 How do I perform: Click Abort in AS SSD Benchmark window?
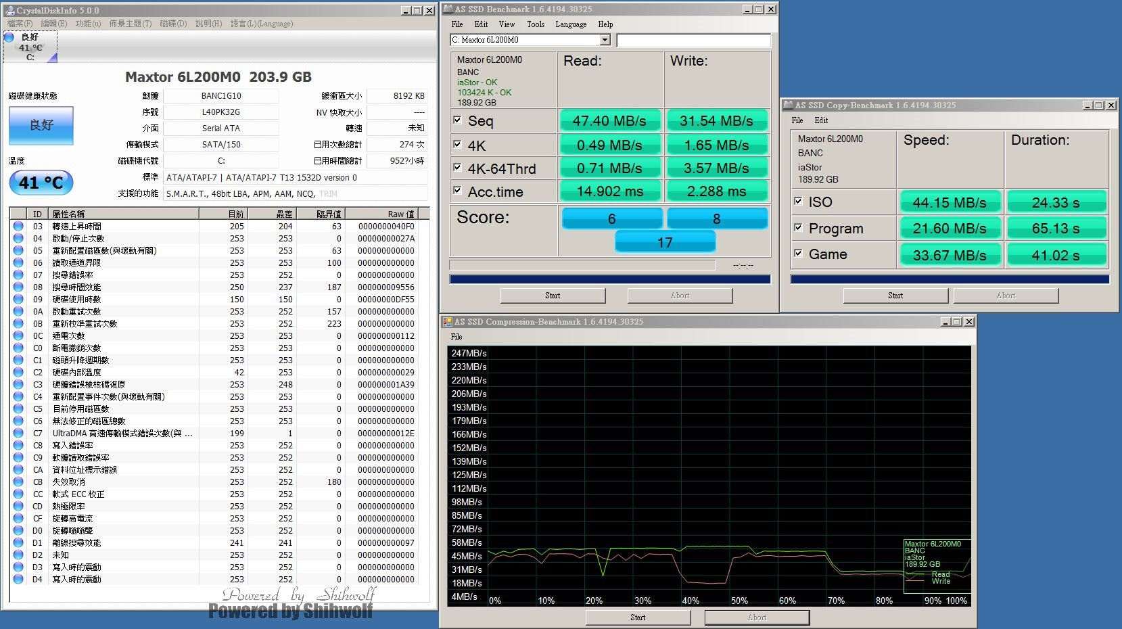(x=680, y=296)
